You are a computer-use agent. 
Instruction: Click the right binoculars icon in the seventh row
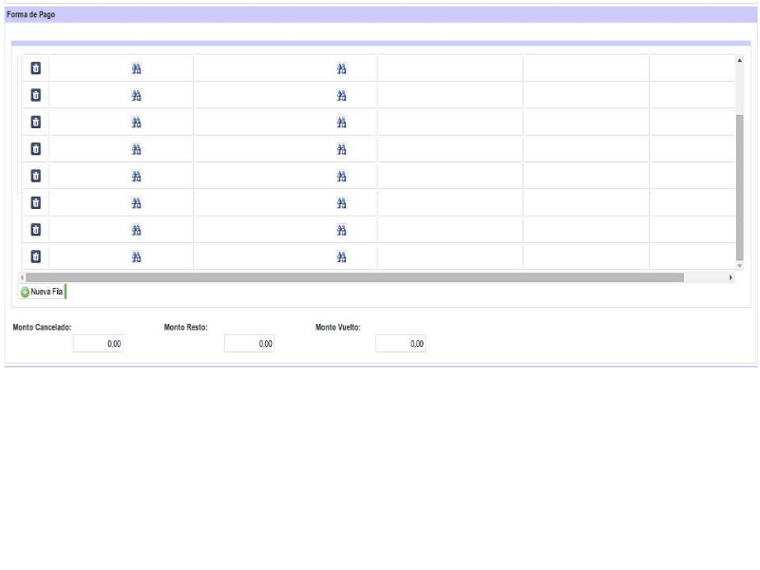[x=342, y=230]
